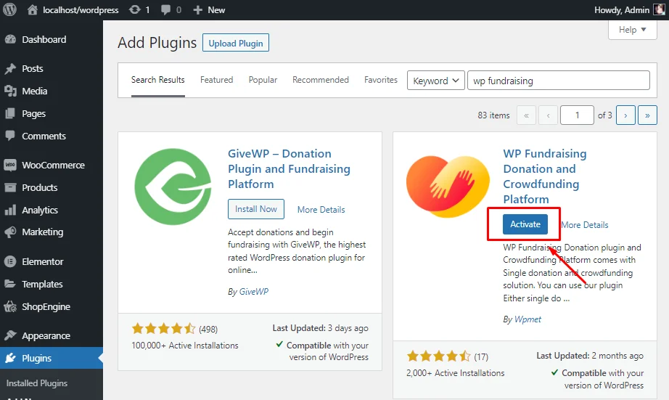
Task: Install the GiveWP plugin now
Action: pyautogui.click(x=256, y=209)
